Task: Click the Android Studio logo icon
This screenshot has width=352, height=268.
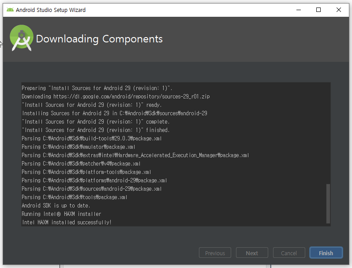Action: tap(21, 38)
